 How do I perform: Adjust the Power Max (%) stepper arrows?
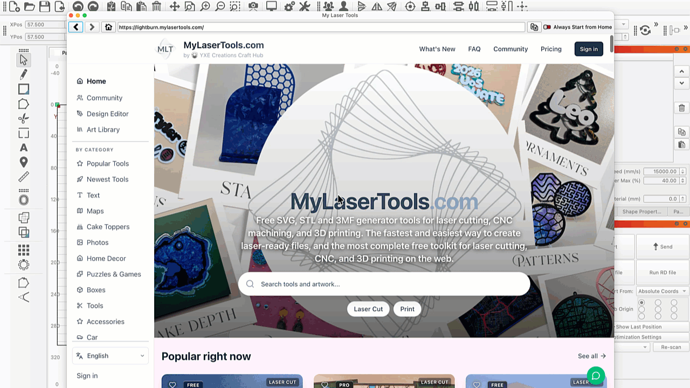coord(683,181)
